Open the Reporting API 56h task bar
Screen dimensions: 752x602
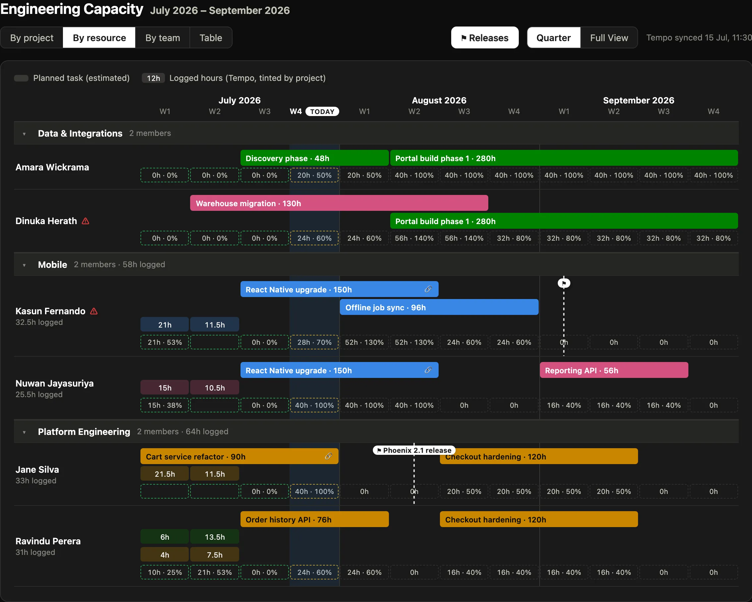pos(614,370)
